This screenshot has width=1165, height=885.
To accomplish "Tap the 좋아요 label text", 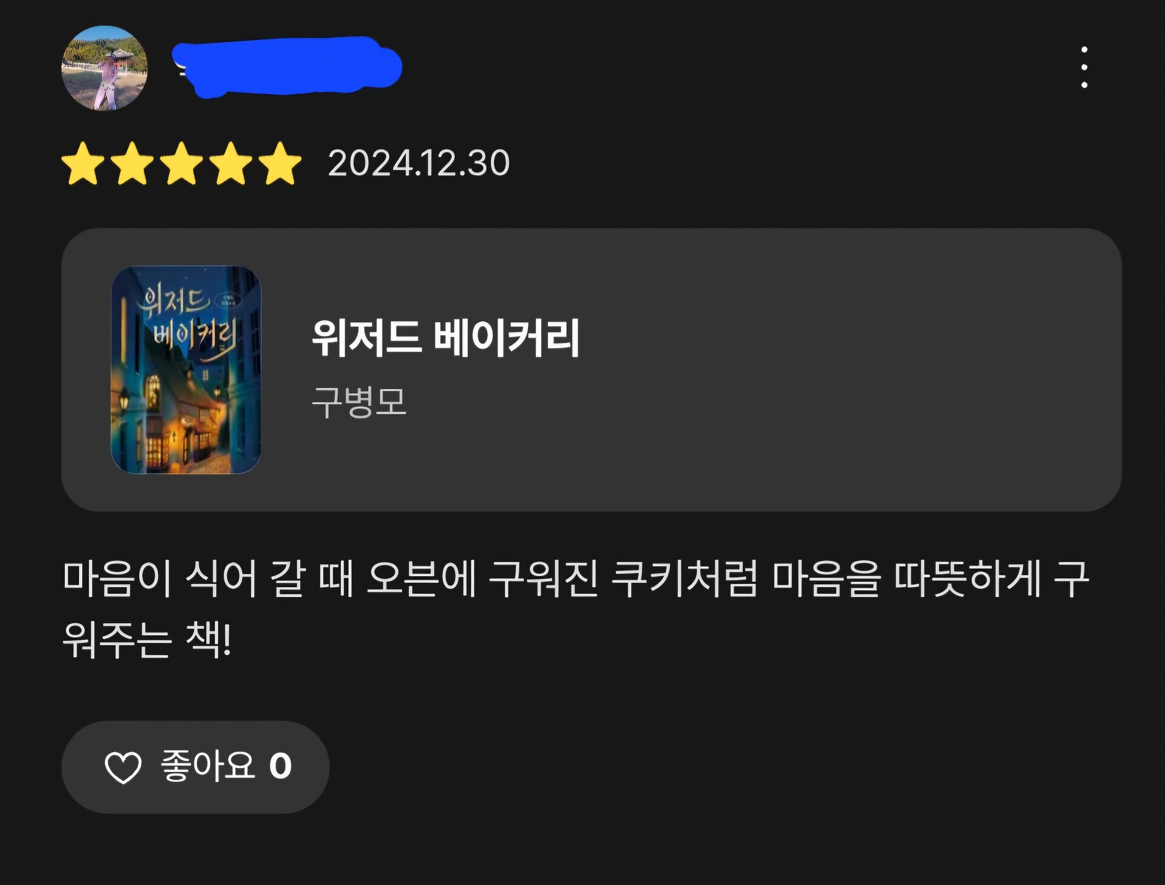I will [208, 766].
